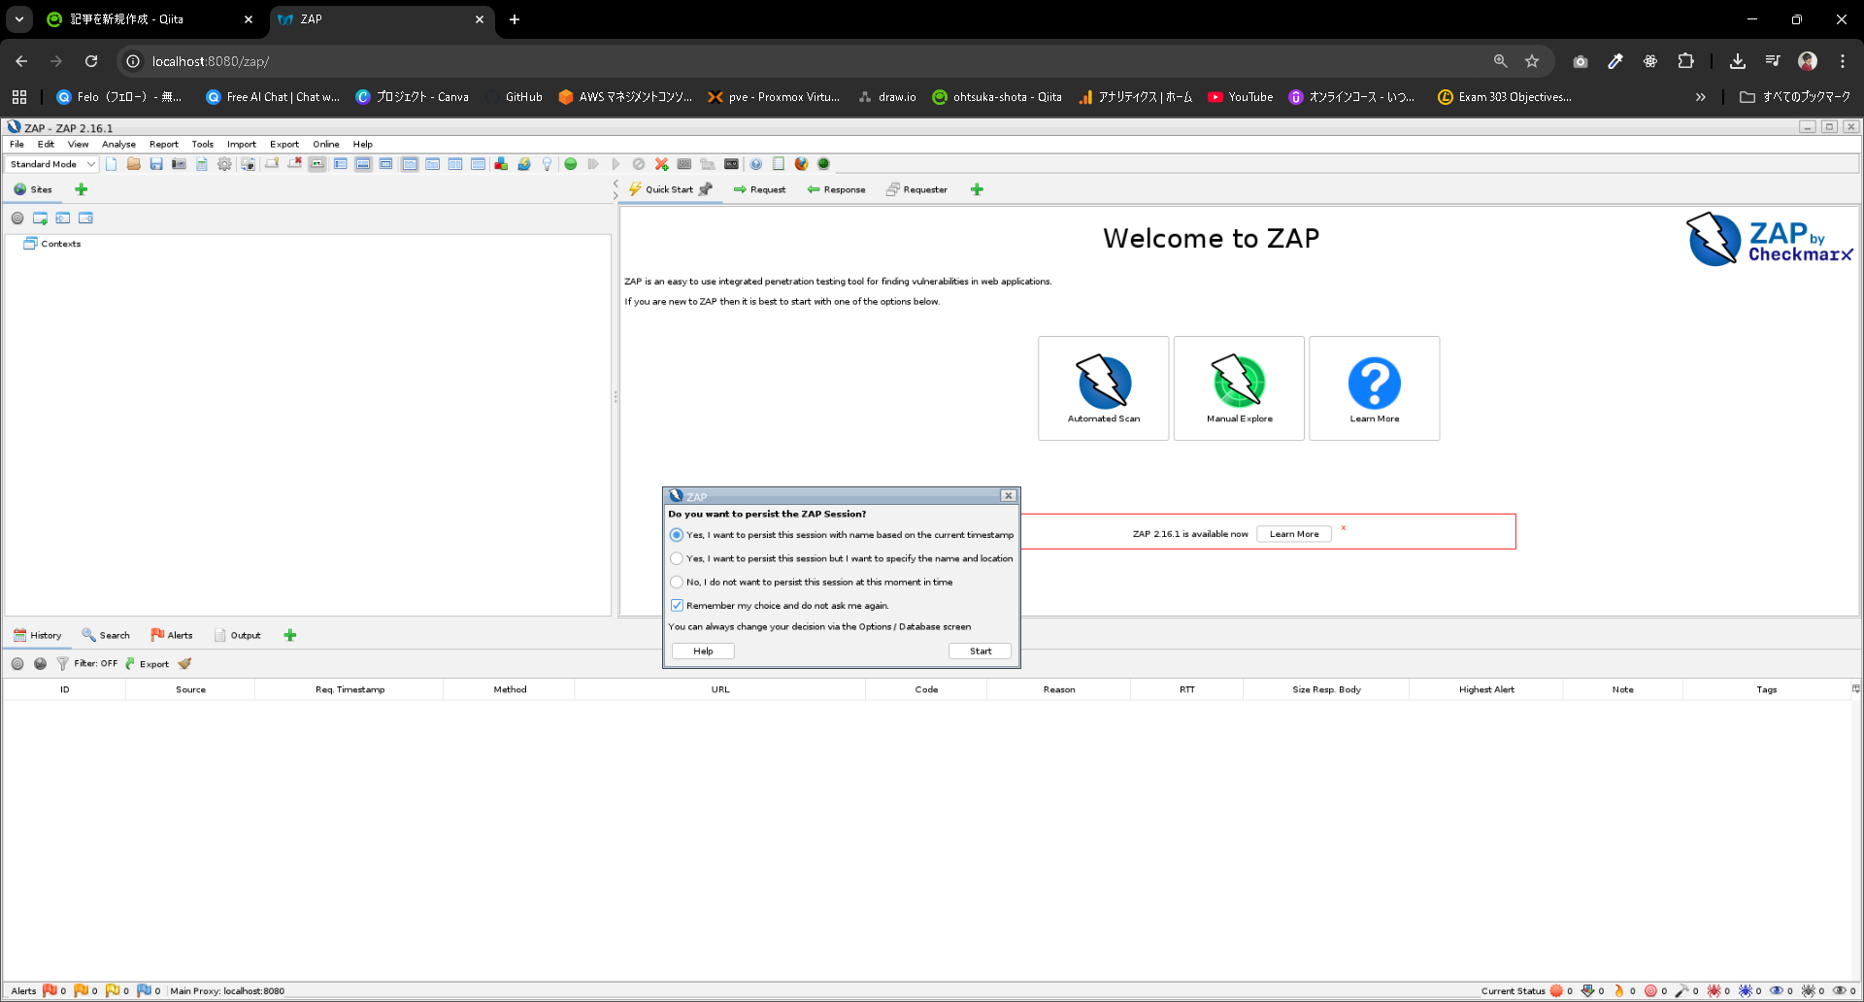Click the New Session toolbar icon
Screen dimensions: 1864x1002
coord(112,164)
